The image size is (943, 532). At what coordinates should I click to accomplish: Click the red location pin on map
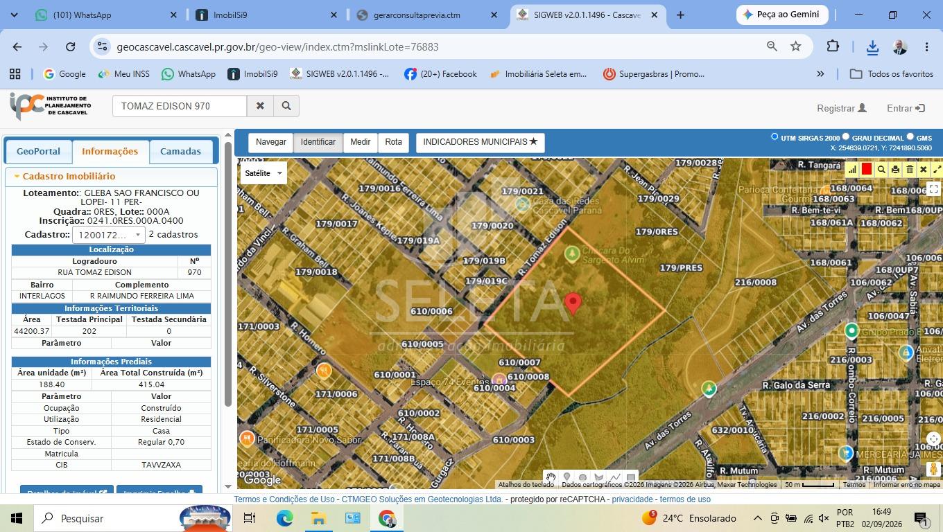coord(573,303)
